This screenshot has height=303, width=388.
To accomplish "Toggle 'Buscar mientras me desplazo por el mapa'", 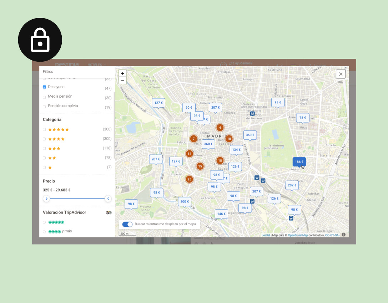I will 127,224.
